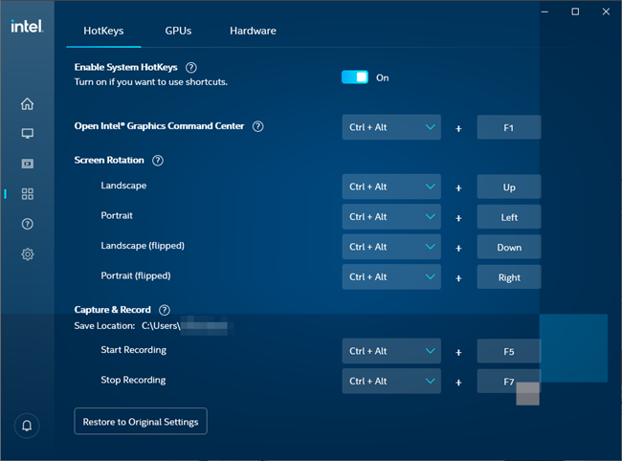The image size is (622, 461).
Task: Minimize the Intel Graphics Command Center window
Action: [x=544, y=11]
